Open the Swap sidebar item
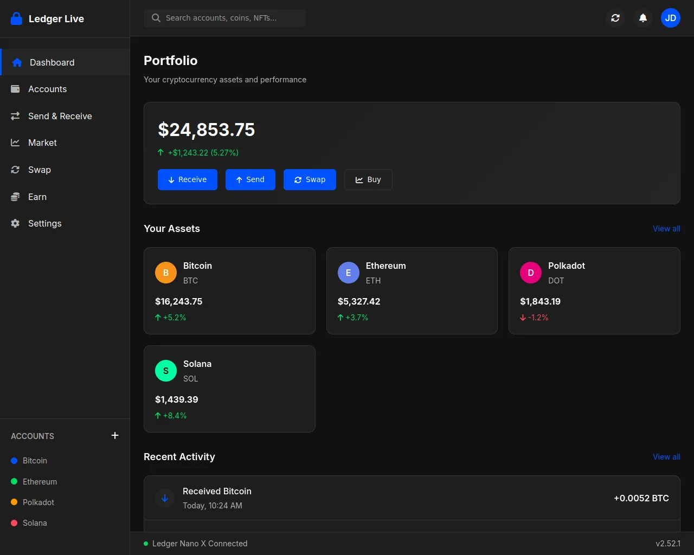 [65, 170]
